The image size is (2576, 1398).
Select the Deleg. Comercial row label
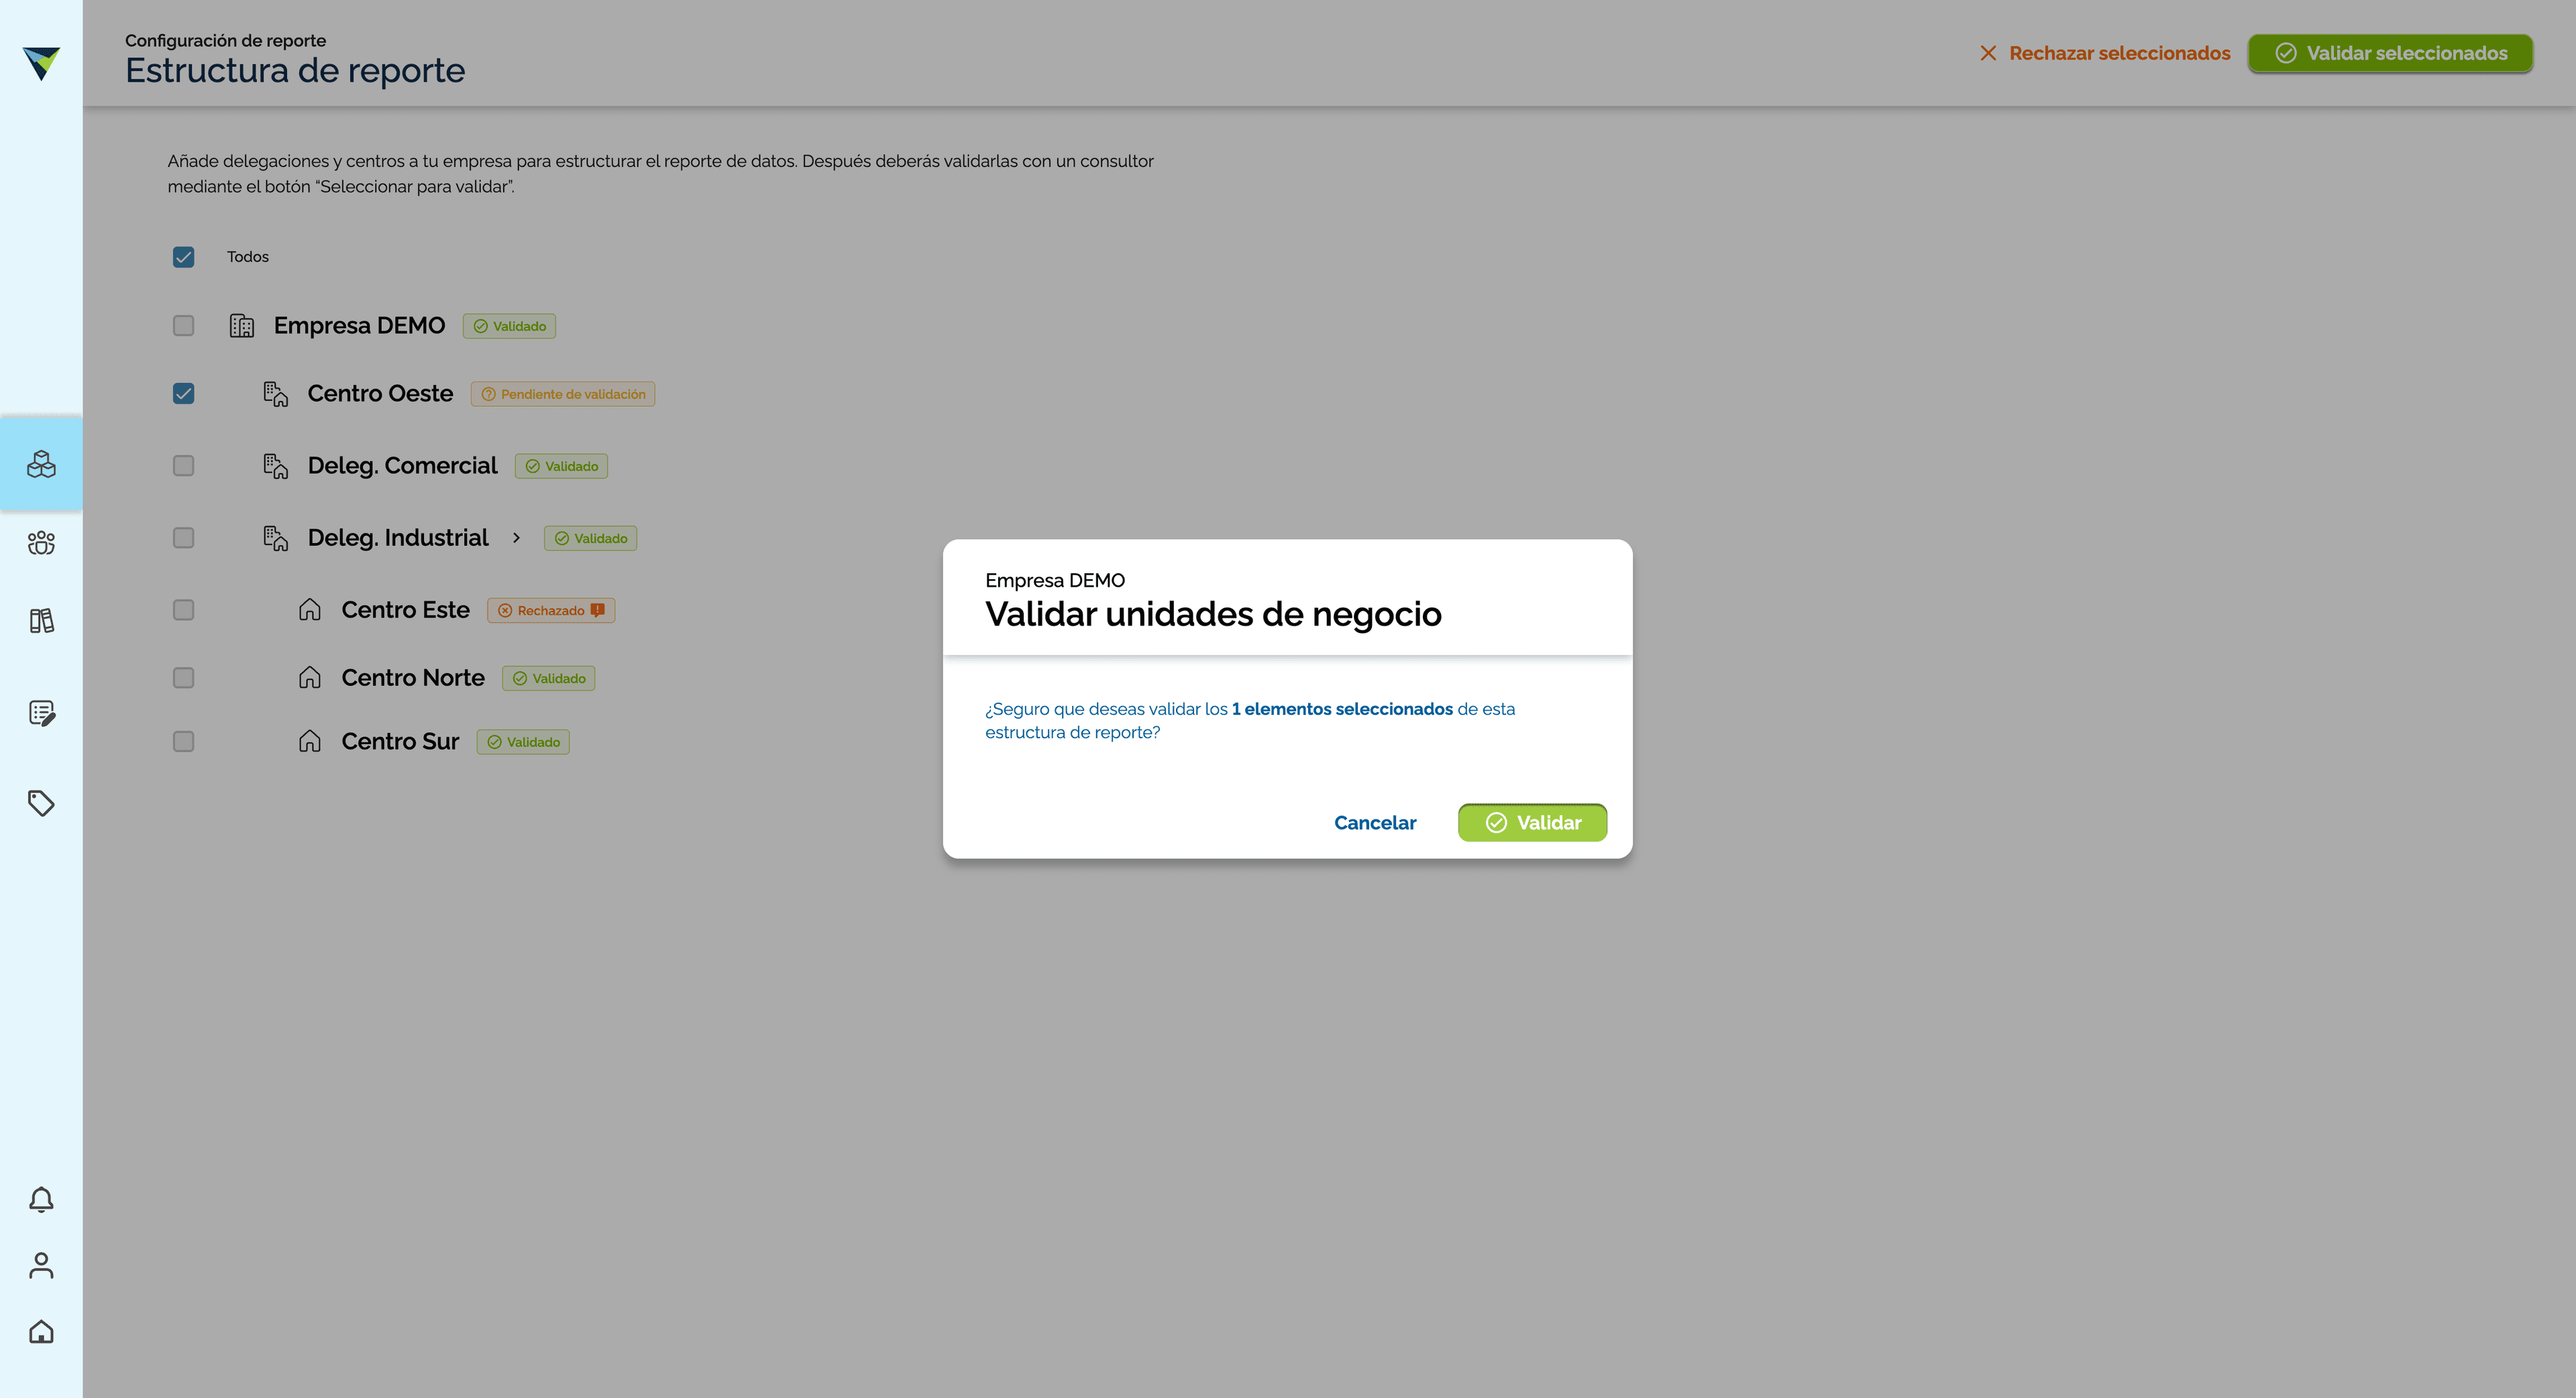coord(402,466)
